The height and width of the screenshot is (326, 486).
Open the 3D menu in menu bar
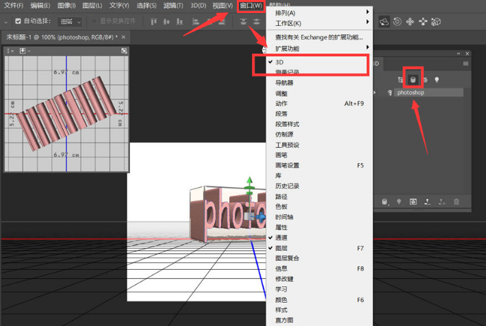pyautogui.click(x=198, y=5)
